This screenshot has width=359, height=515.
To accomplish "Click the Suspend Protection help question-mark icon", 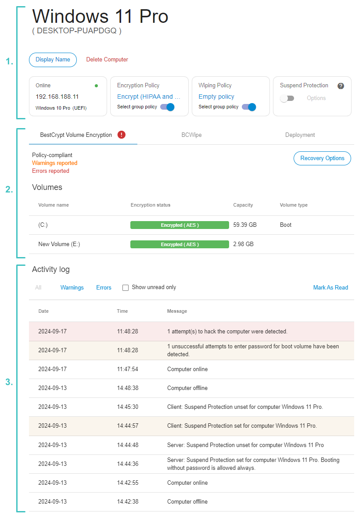I will pos(341,86).
